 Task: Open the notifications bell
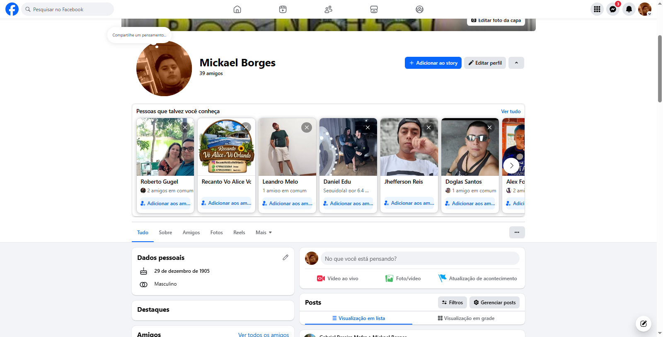[x=629, y=9]
